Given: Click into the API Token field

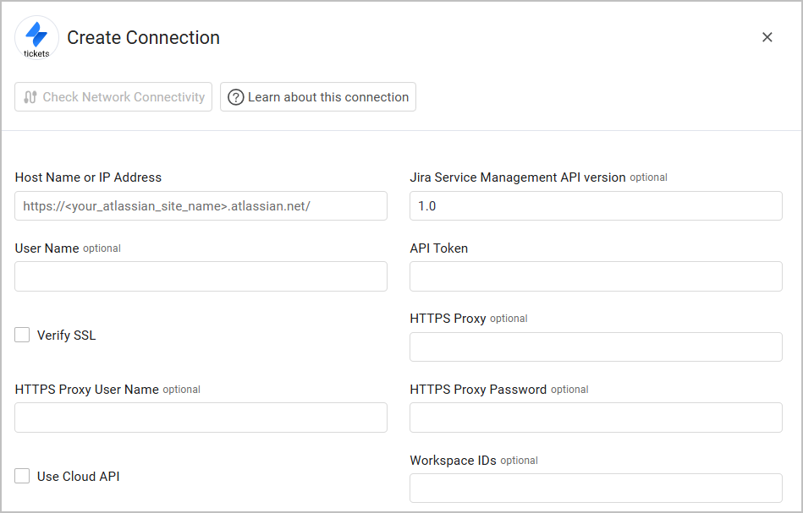Looking at the screenshot, I should point(596,276).
